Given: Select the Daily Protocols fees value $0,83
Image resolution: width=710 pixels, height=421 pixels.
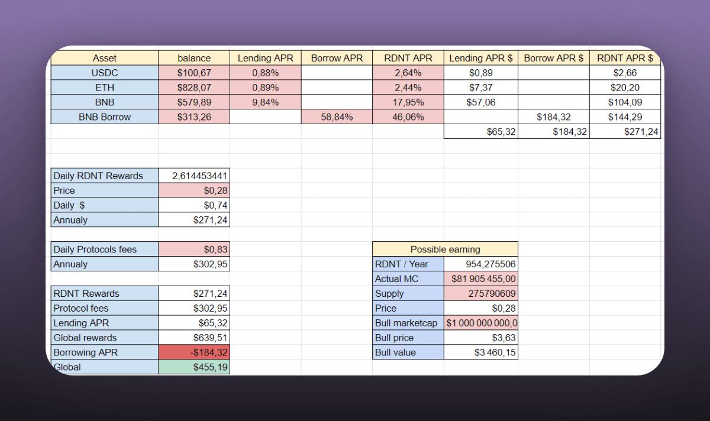Looking at the screenshot, I should 194,250.
